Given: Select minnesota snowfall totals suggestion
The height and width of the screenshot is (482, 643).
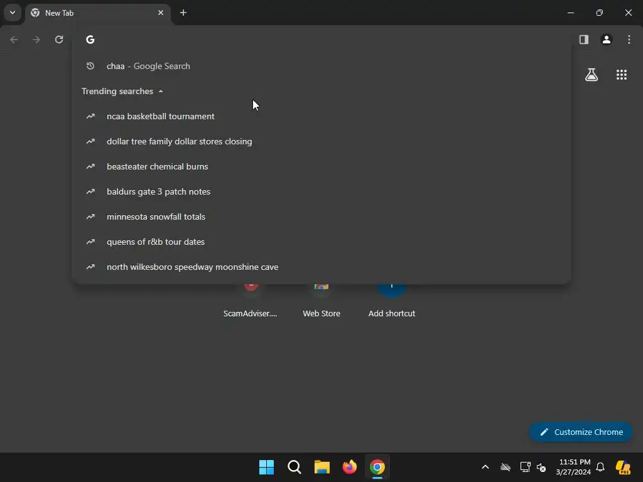Looking at the screenshot, I should click(321, 217).
